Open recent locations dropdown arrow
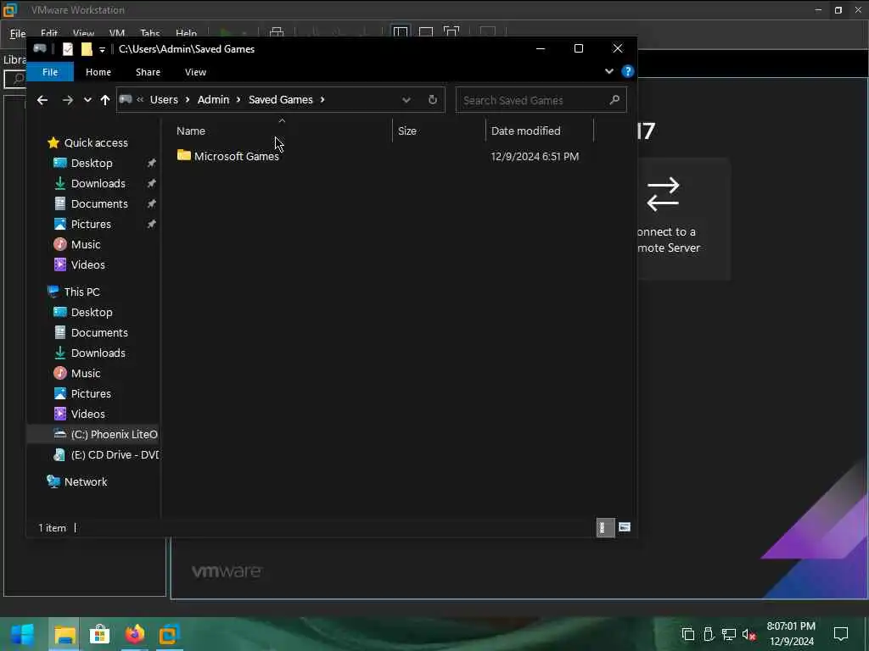Viewport: 869px width, 651px height. pyautogui.click(x=87, y=100)
